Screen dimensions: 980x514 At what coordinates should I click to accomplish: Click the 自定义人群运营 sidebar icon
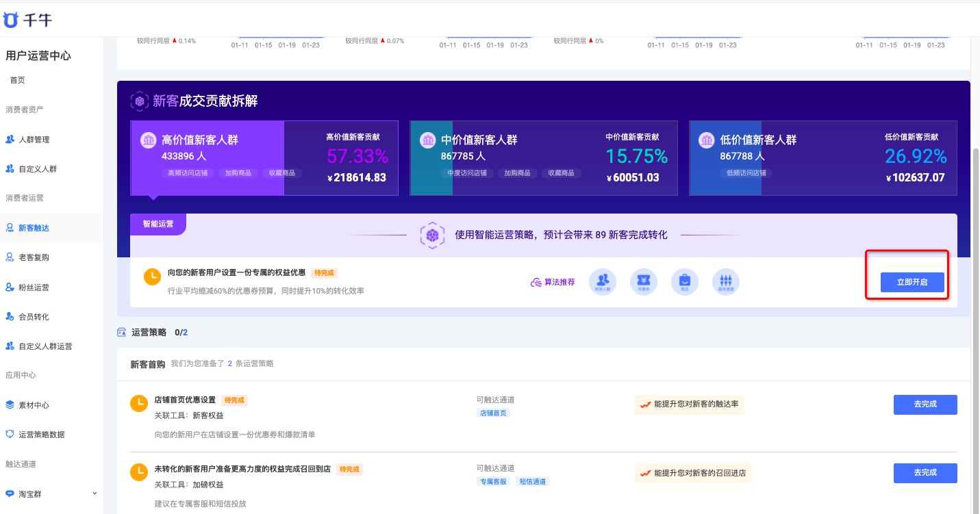tap(10, 346)
